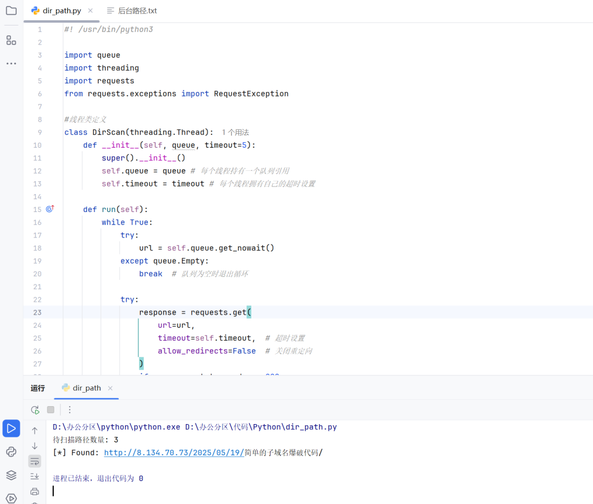Open the Python Console tool window
This screenshot has height=504, width=593.
(x=11, y=452)
